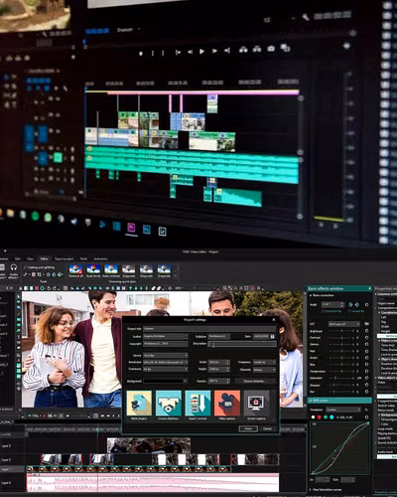Click the Height stepper arrows
The image size is (397, 497).
coord(227,369)
